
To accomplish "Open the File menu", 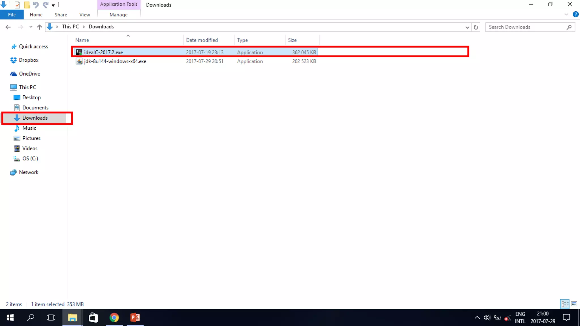I will pos(12,15).
